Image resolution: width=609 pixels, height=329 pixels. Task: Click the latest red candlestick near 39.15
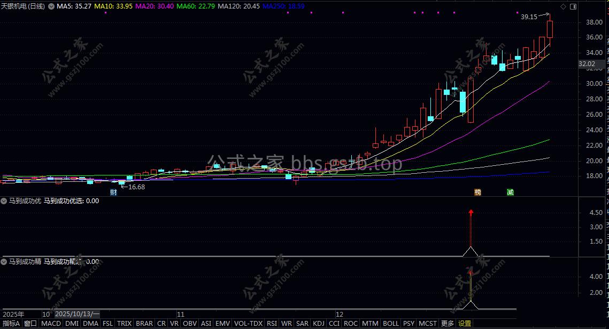(550, 29)
